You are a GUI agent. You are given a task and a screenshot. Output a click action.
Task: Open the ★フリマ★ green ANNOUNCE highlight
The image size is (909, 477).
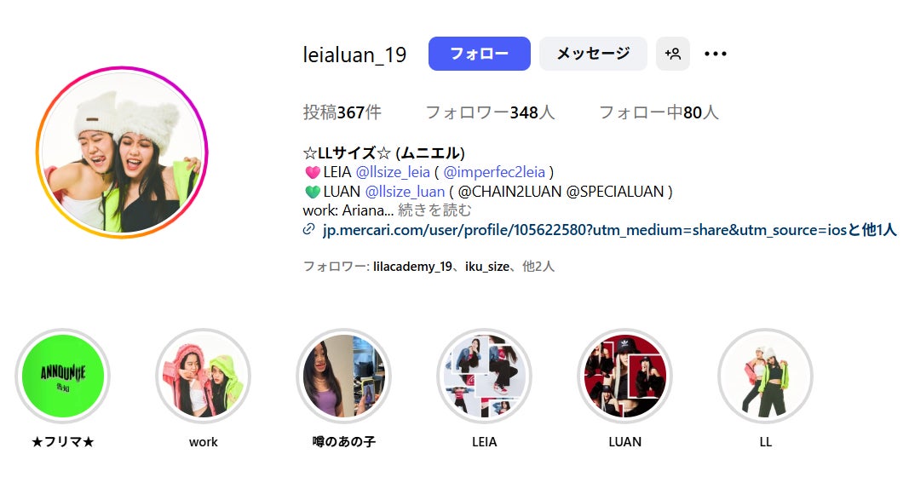pyautogui.click(x=62, y=376)
